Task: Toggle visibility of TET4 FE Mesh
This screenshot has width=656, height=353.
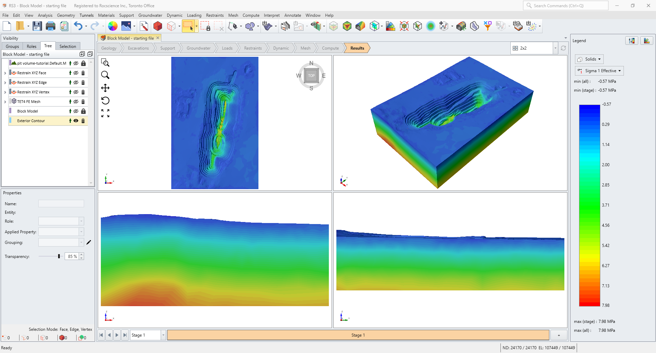Action: [76, 102]
